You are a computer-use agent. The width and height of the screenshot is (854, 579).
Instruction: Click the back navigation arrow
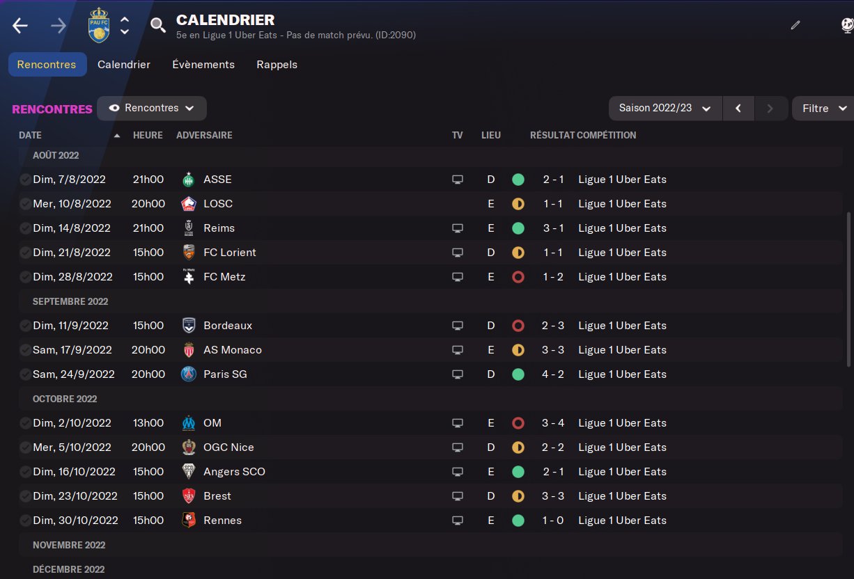[20, 26]
